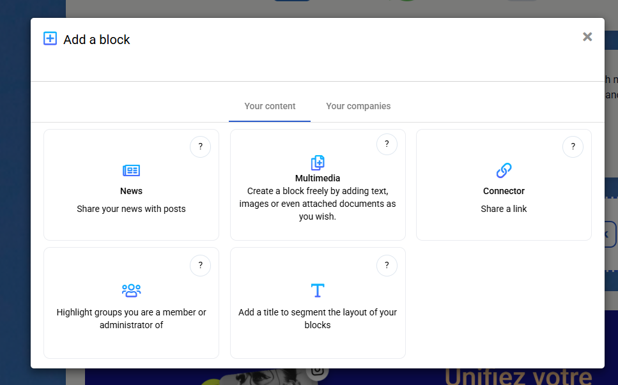618x385 pixels.
Task: Select the News block to share posts
Action: (x=131, y=192)
